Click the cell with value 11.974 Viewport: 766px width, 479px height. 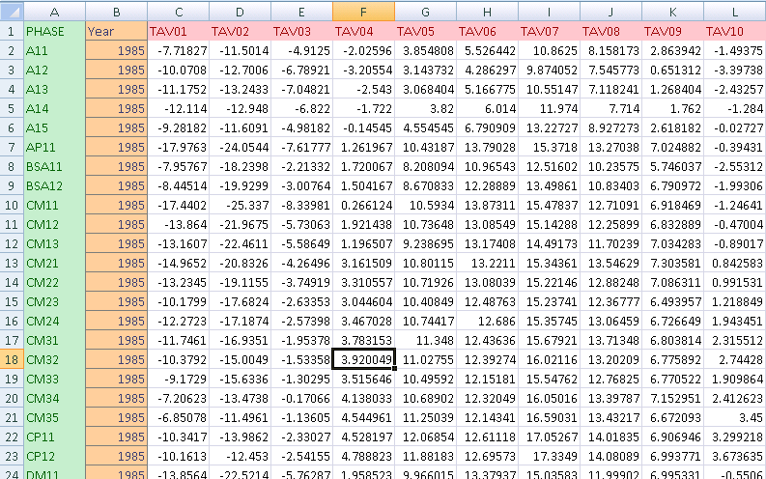tap(549, 108)
